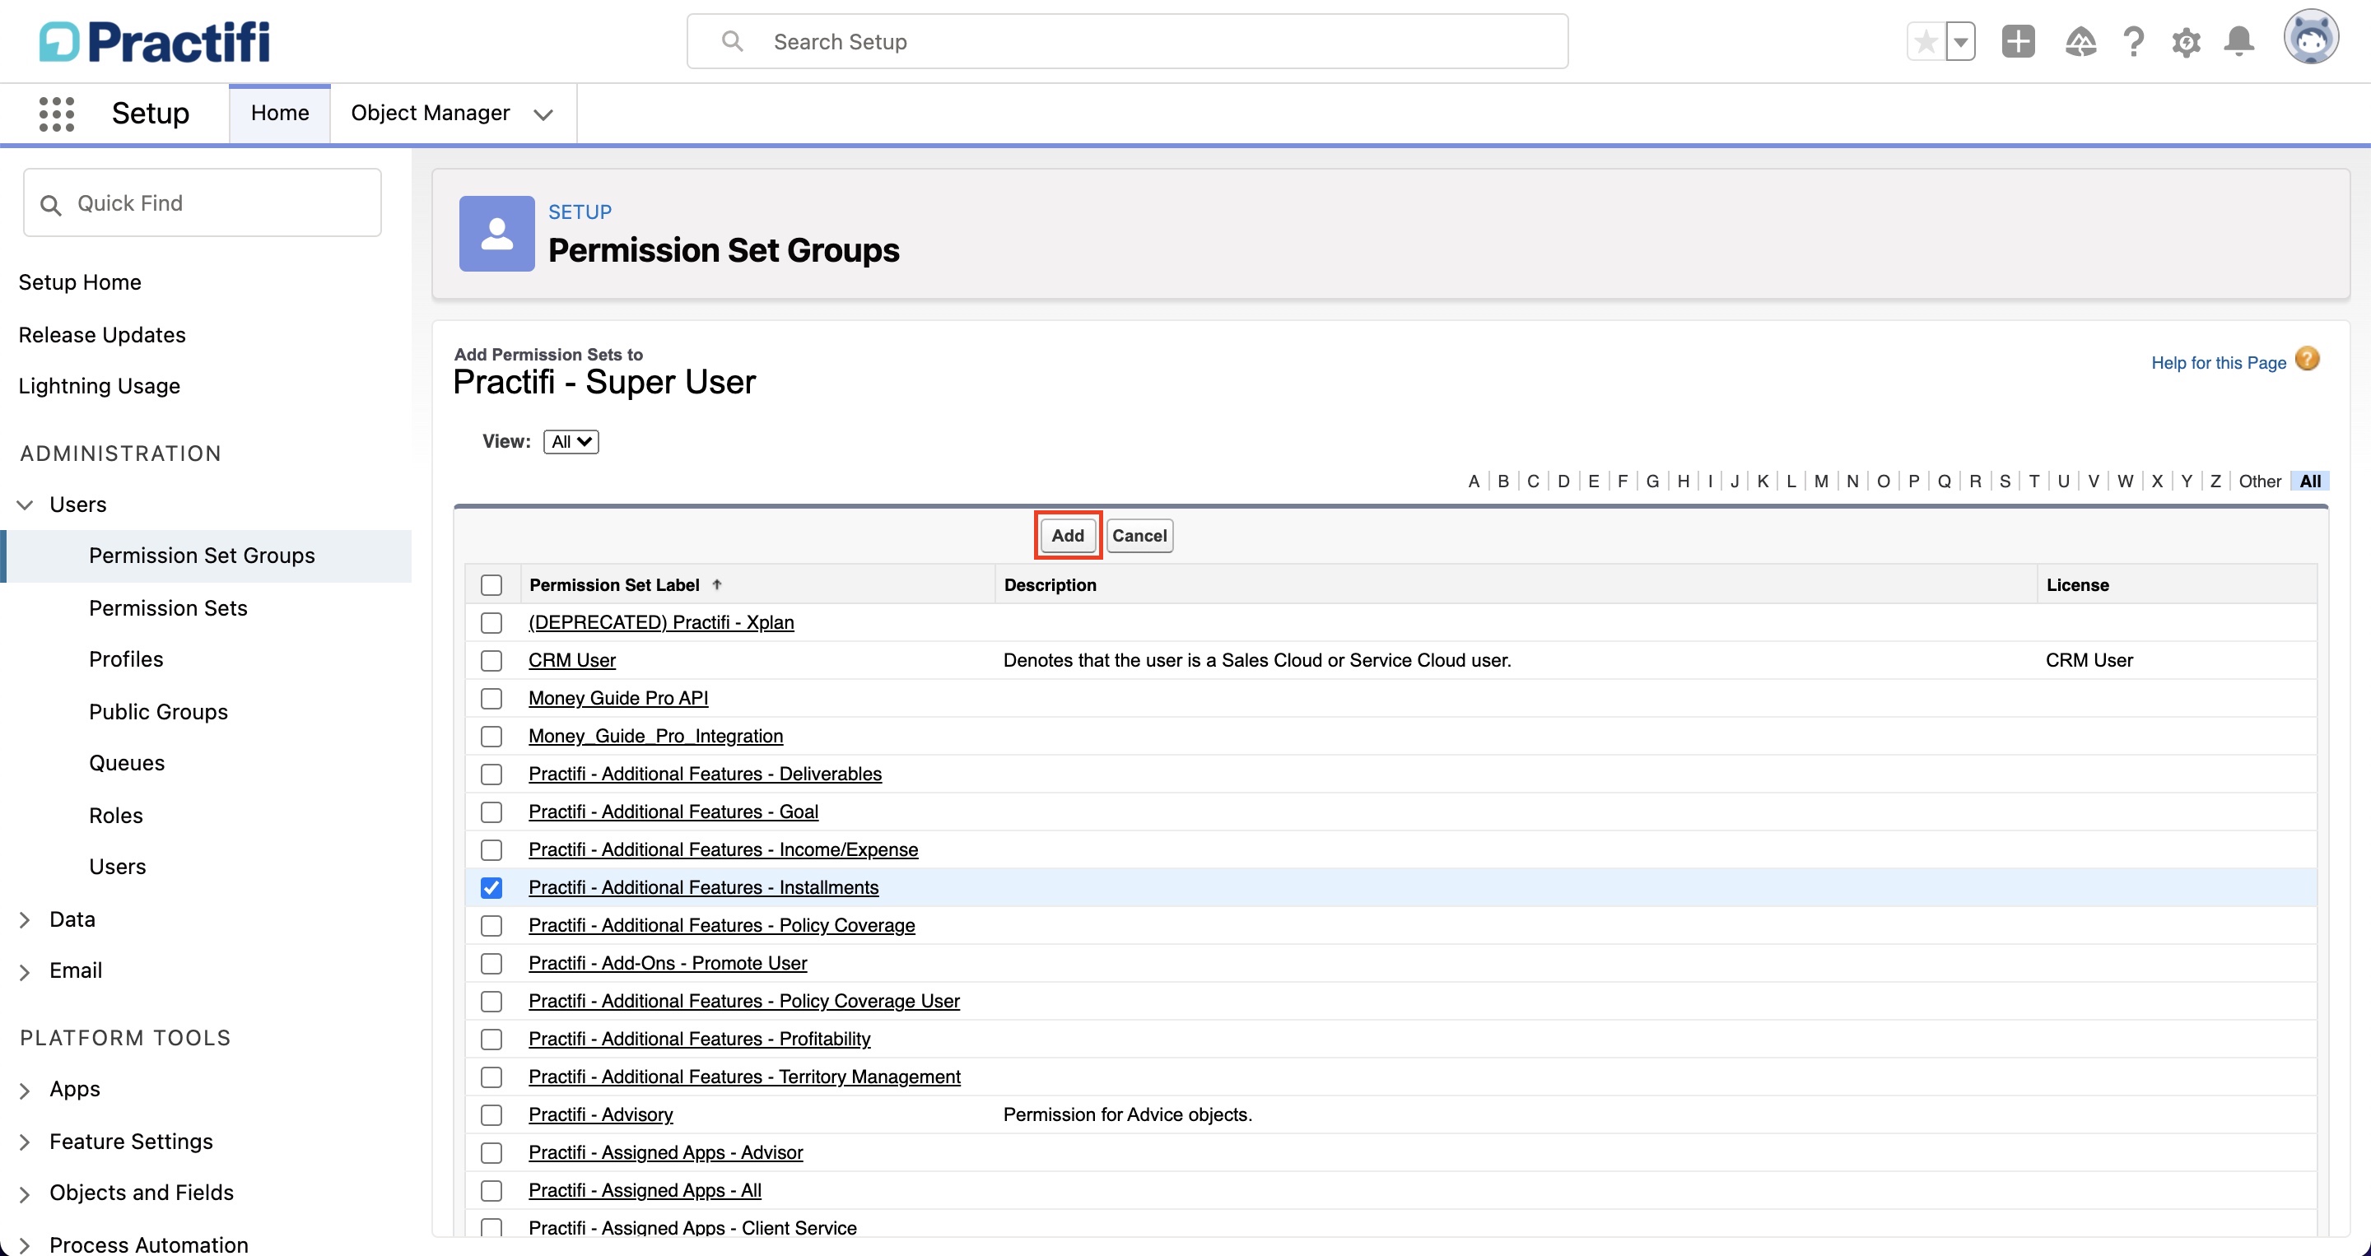This screenshot has width=2371, height=1256.
Task: Click the global actions plus icon
Action: pyautogui.click(x=2018, y=41)
